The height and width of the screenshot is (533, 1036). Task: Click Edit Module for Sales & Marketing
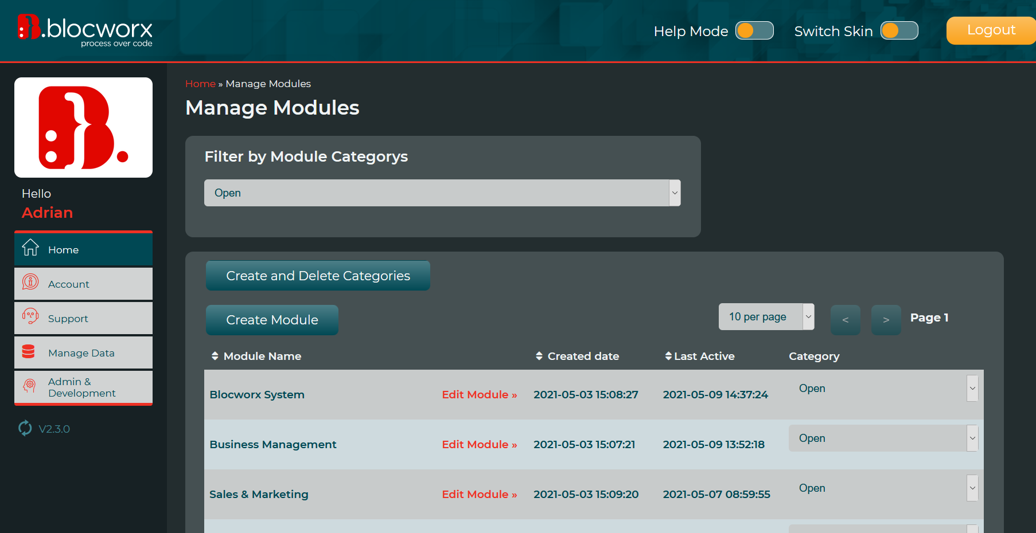(480, 494)
